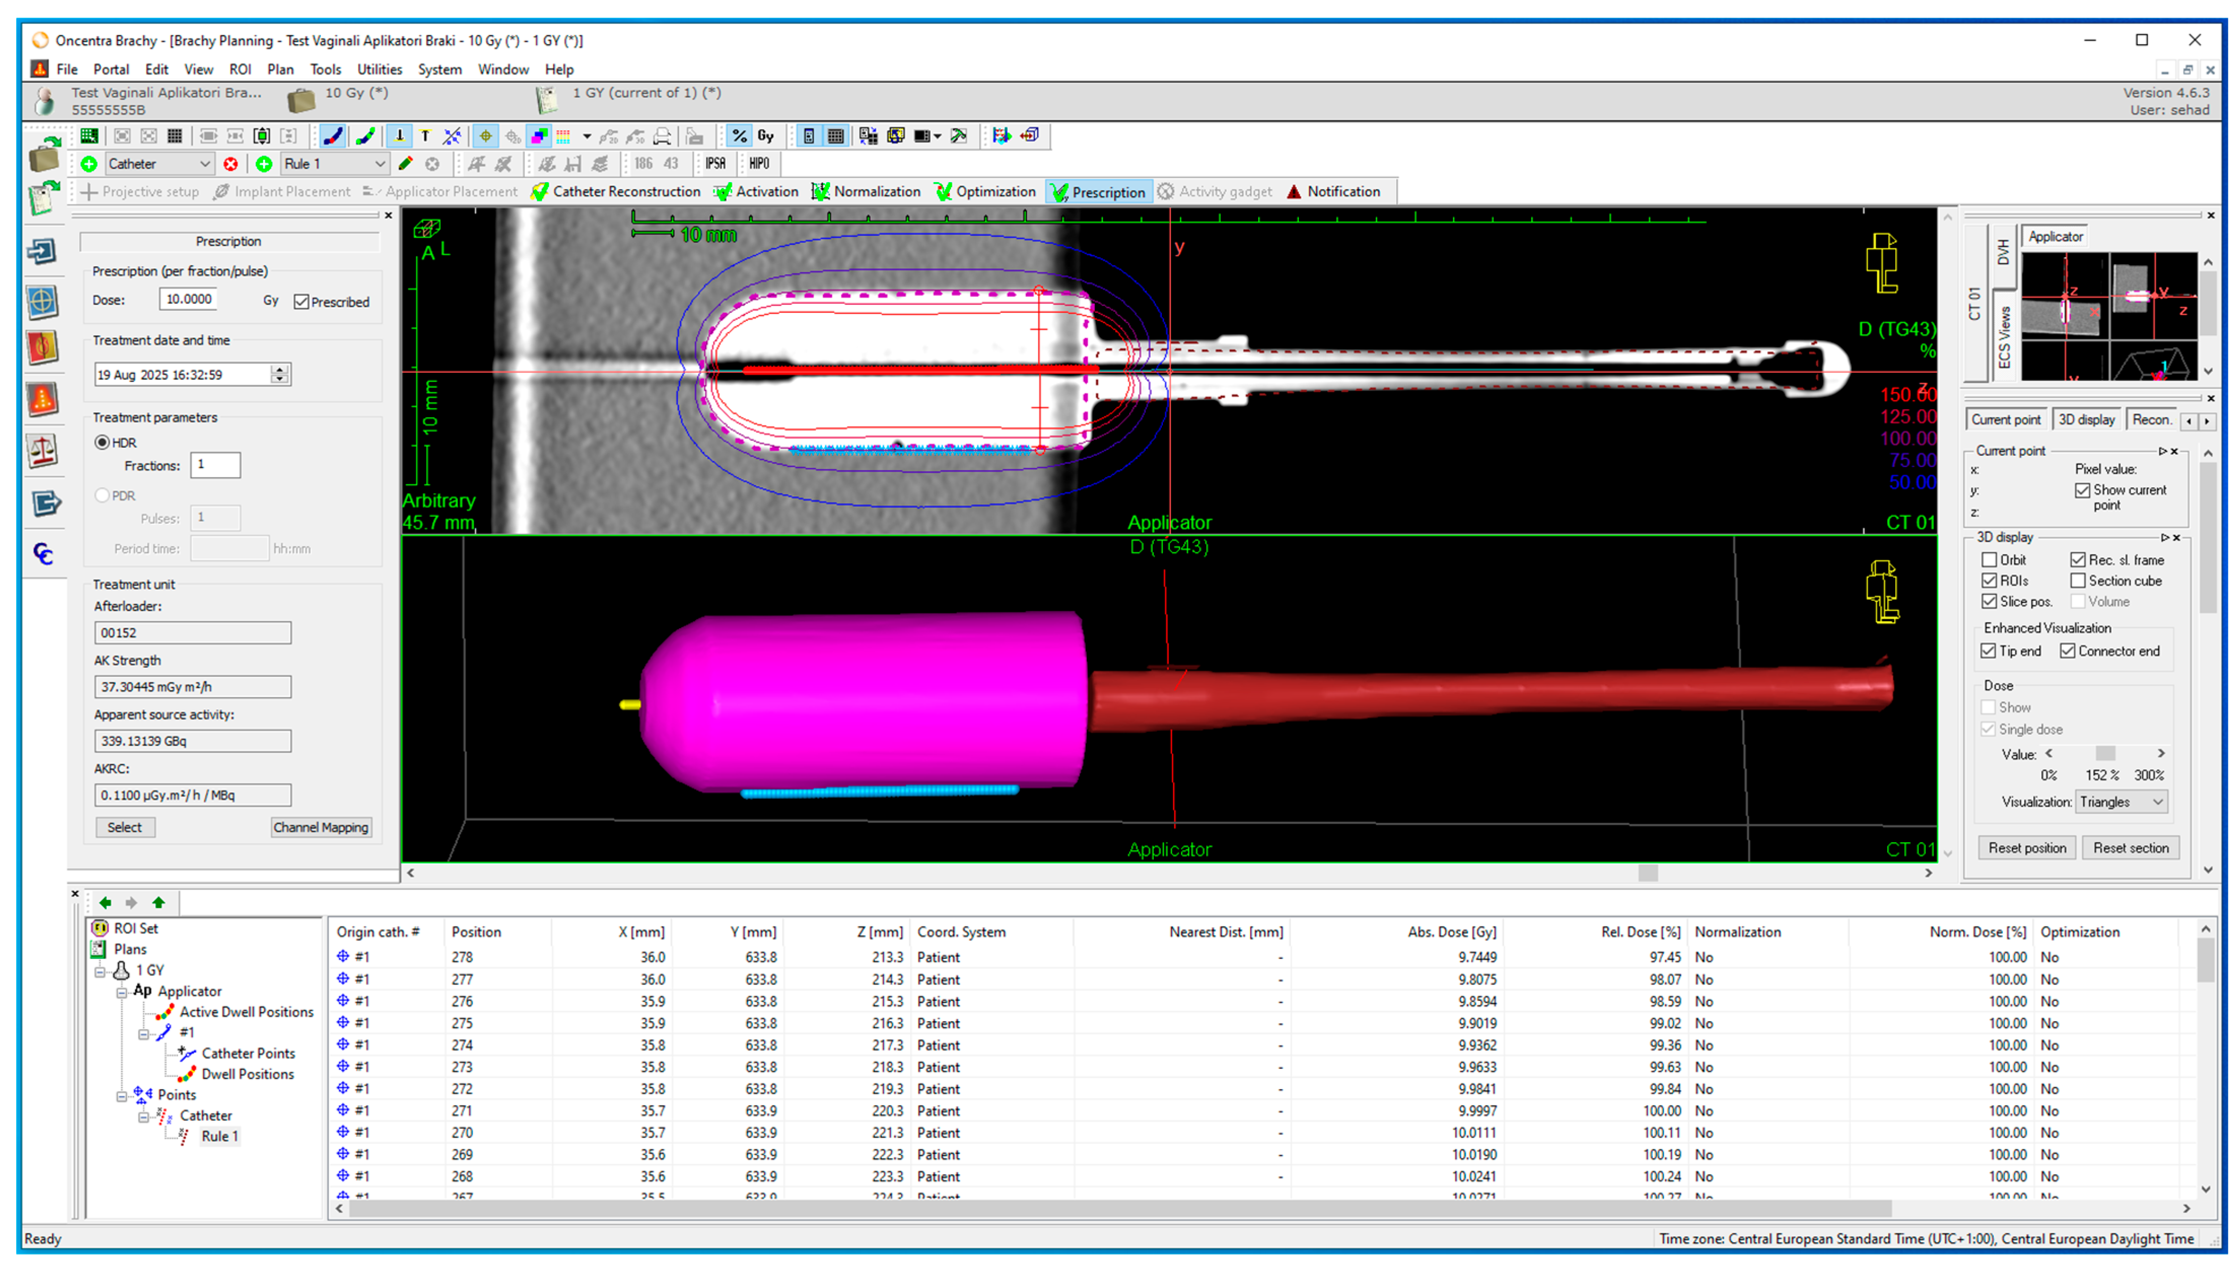Click the Channel Mapping button

coord(321,827)
